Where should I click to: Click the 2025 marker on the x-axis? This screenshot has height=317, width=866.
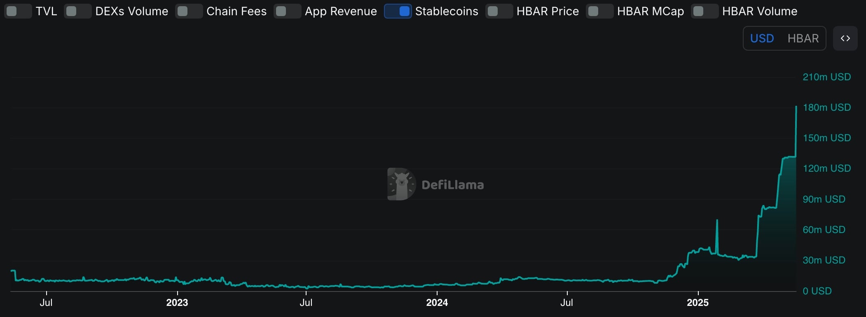point(697,303)
